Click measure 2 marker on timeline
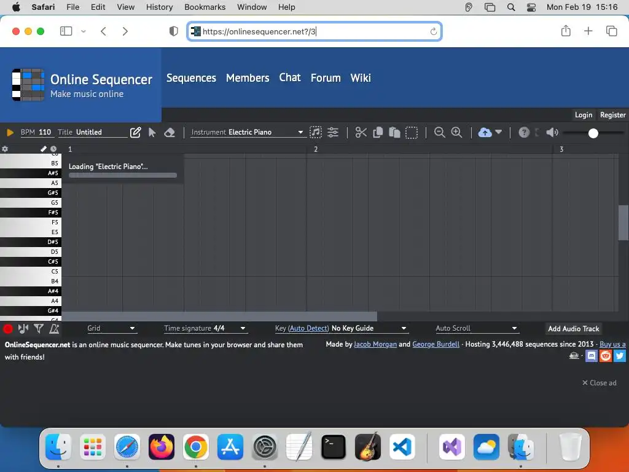 point(316,149)
